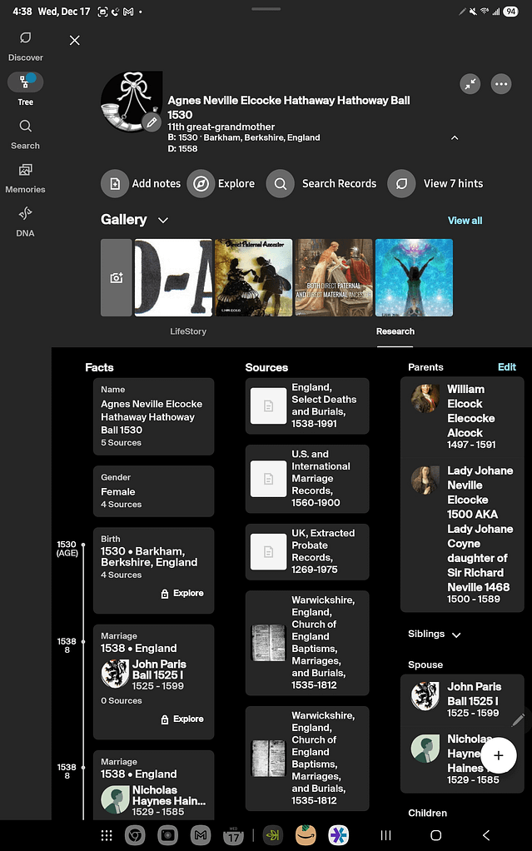The height and width of the screenshot is (851, 532).
Task: Tap the View 7 hints leaf icon
Action: coord(402,184)
